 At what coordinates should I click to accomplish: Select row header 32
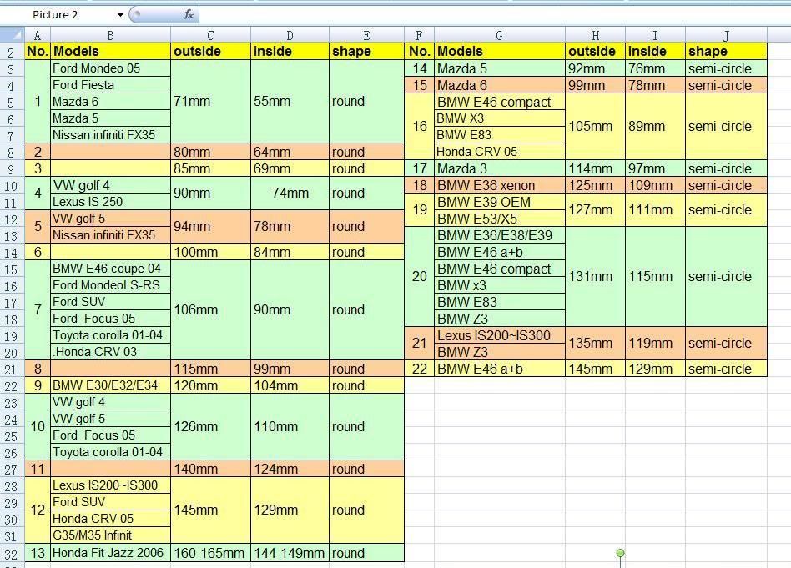(13, 553)
